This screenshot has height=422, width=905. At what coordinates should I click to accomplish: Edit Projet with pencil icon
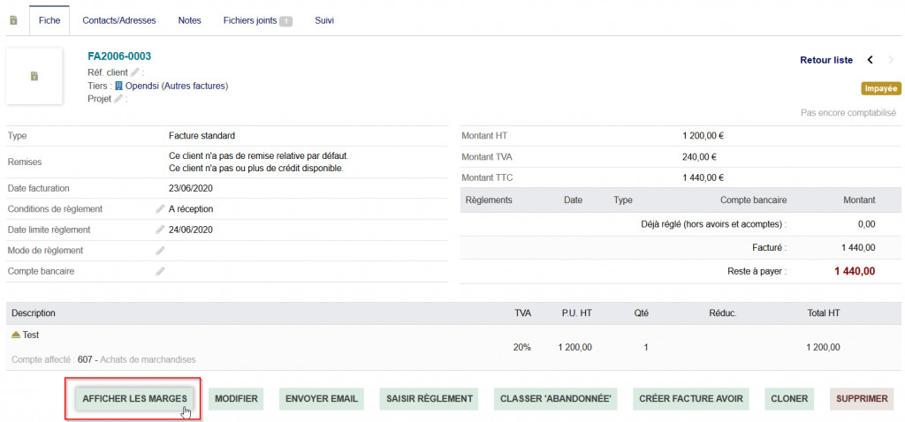pyautogui.click(x=118, y=99)
